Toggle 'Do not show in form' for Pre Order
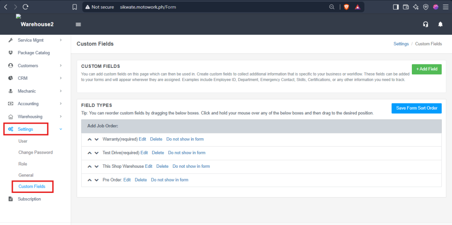The height and width of the screenshot is (225, 452). point(169,180)
